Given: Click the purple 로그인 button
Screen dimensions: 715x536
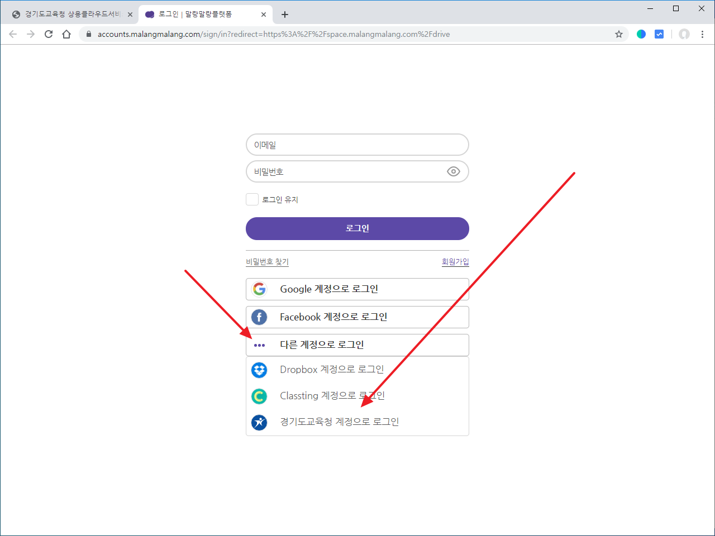Looking at the screenshot, I should [x=357, y=228].
